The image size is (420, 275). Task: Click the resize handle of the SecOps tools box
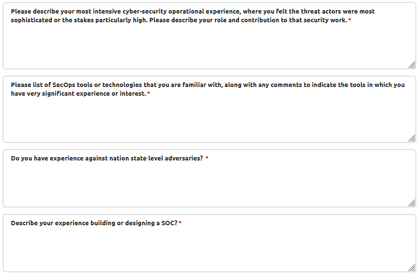(x=412, y=138)
